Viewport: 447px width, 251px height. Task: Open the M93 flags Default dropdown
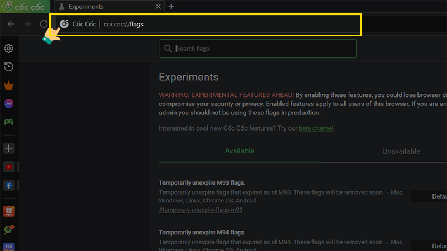pos(429,196)
